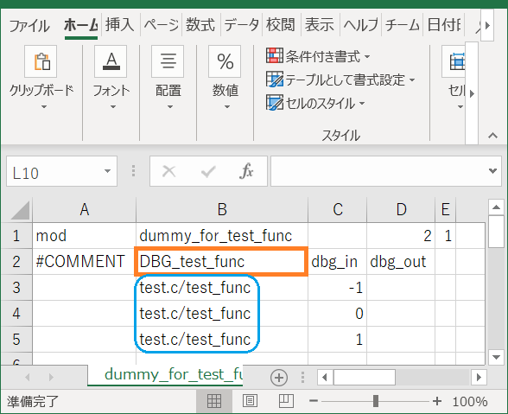Click the 条件付き書式 conditional formatting icon

pyautogui.click(x=275, y=56)
